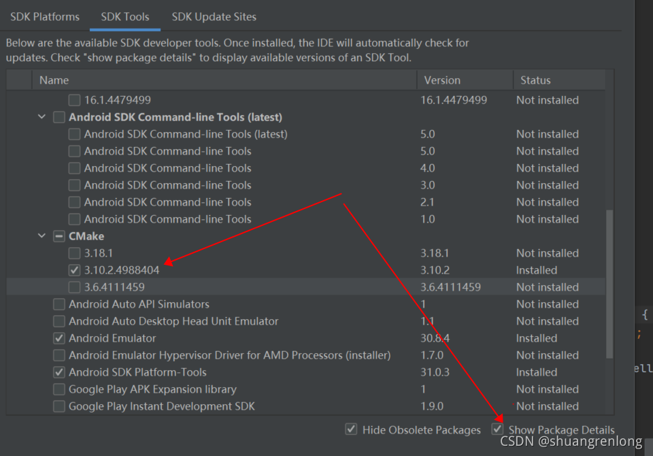Uncheck the Android Emulator checkbox
Image resolution: width=653 pixels, height=456 pixels.
point(59,338)
